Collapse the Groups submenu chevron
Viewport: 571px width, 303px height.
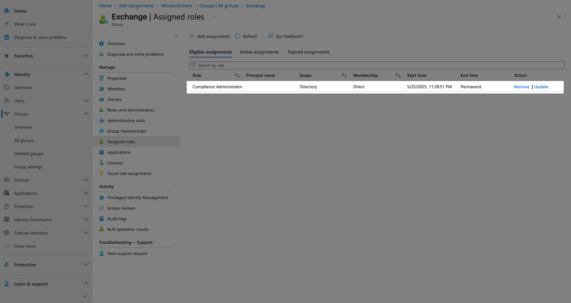pos(86,114)
